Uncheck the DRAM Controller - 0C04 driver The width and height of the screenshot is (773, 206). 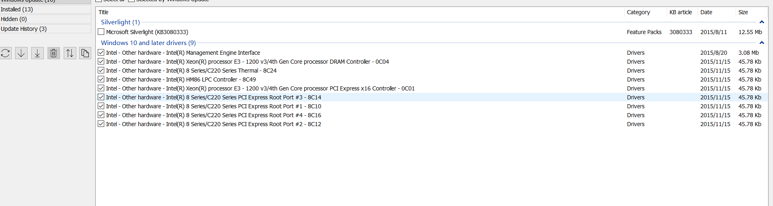[x=101, y=61]
